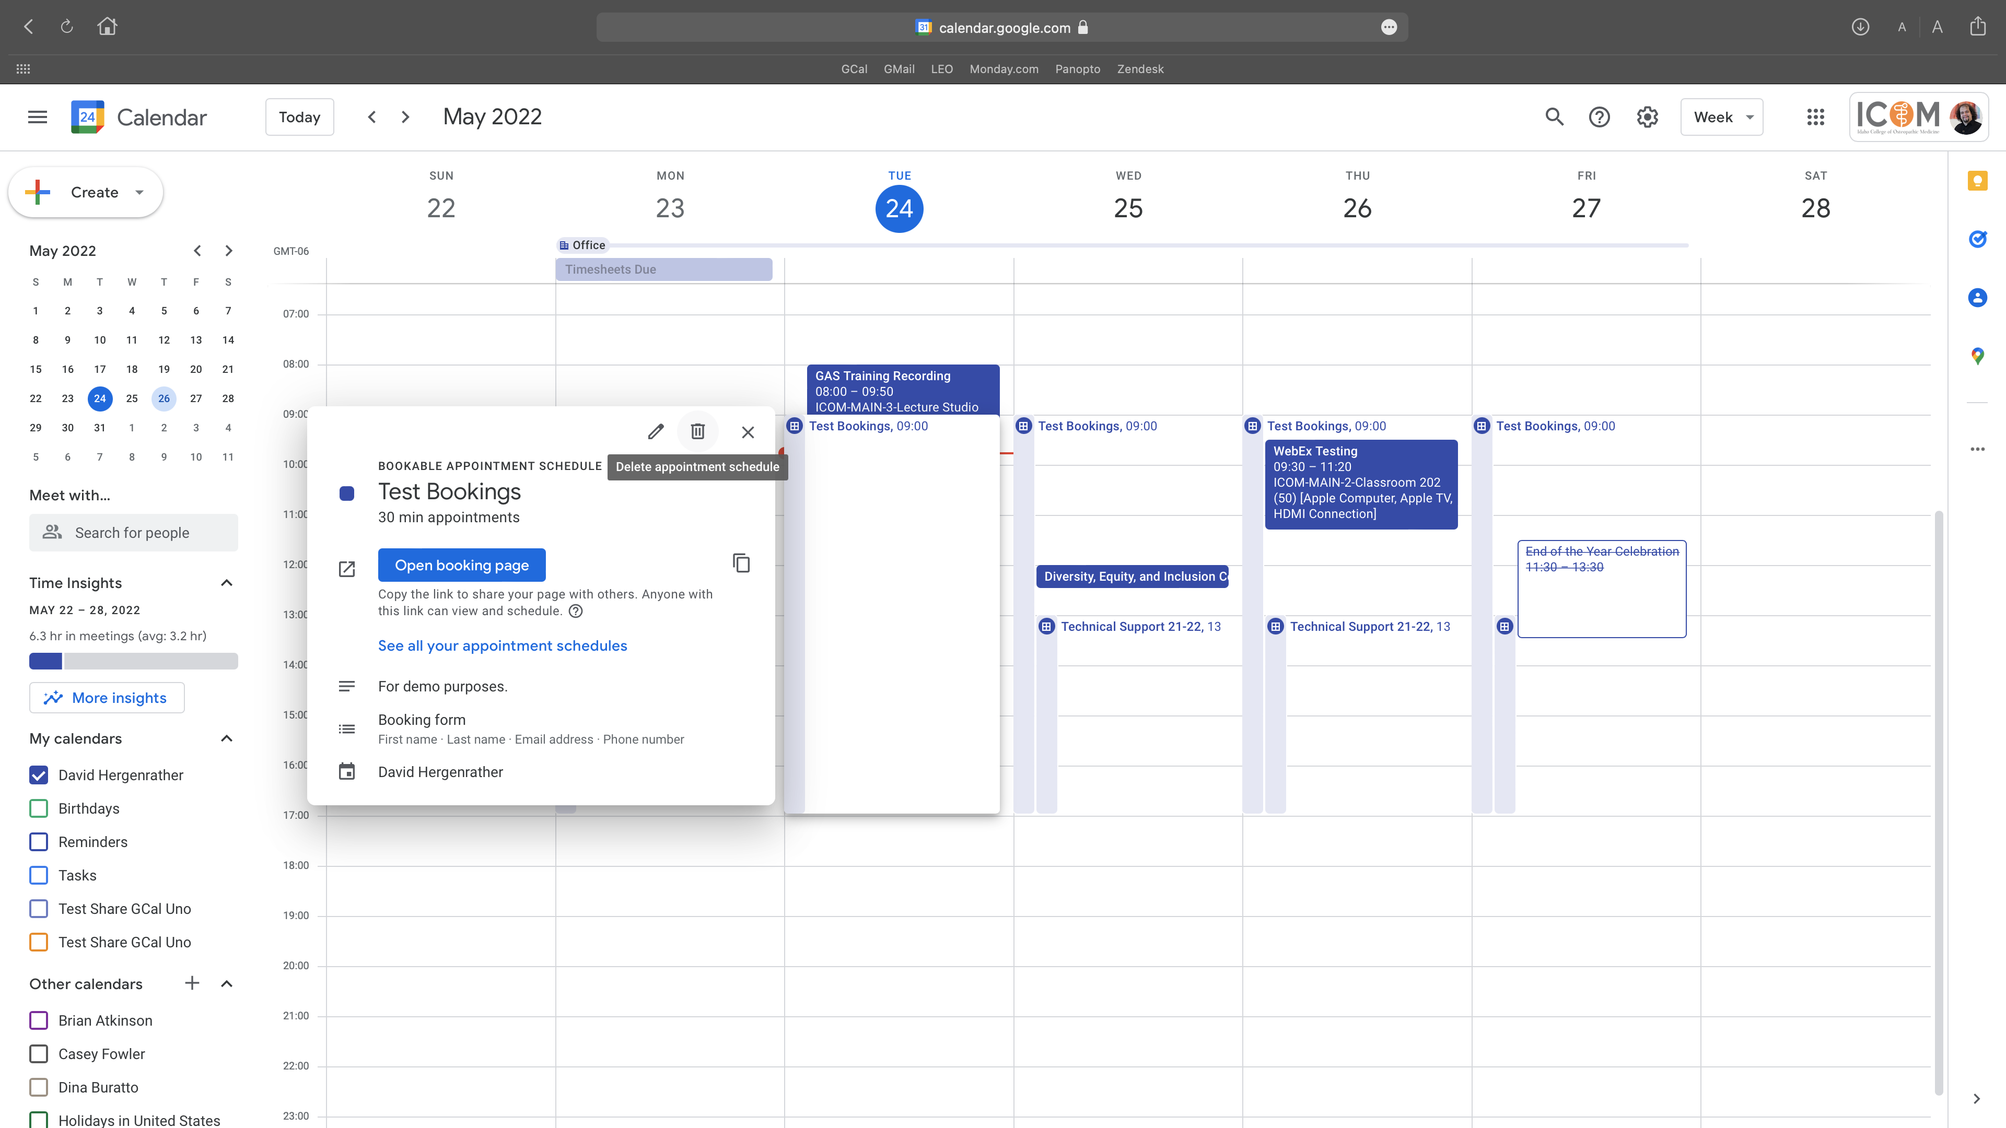Toggle the orange Test Share GCal Uno checkbox
Screen dimensions: 2006x1128
click(x=38, y=942)
